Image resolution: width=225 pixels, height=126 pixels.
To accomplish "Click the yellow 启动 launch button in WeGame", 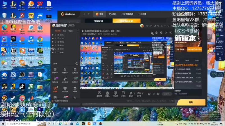I will (x=191, y=102).
